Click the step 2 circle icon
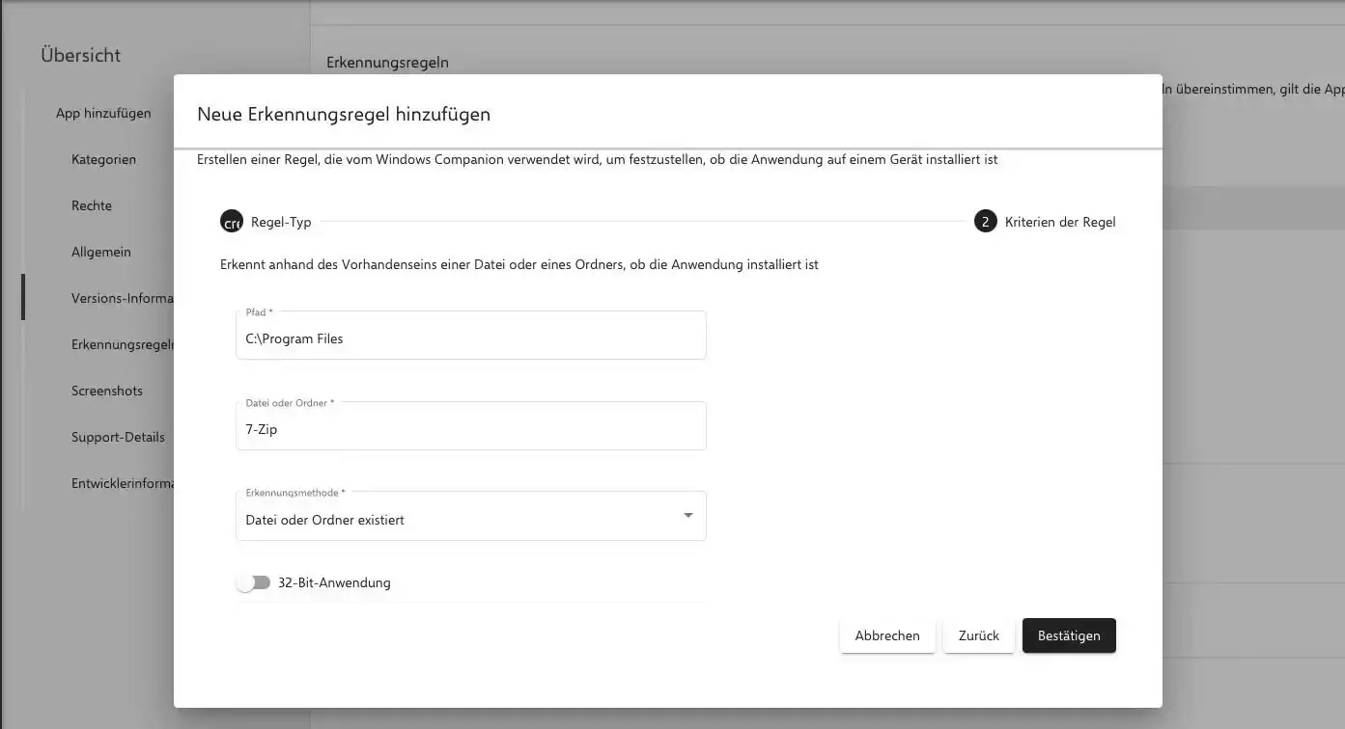 [985, 222]
